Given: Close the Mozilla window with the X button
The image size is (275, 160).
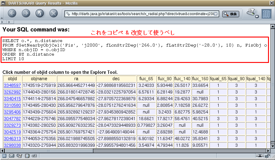Looking at the screenshot, I should pos(272,3).
